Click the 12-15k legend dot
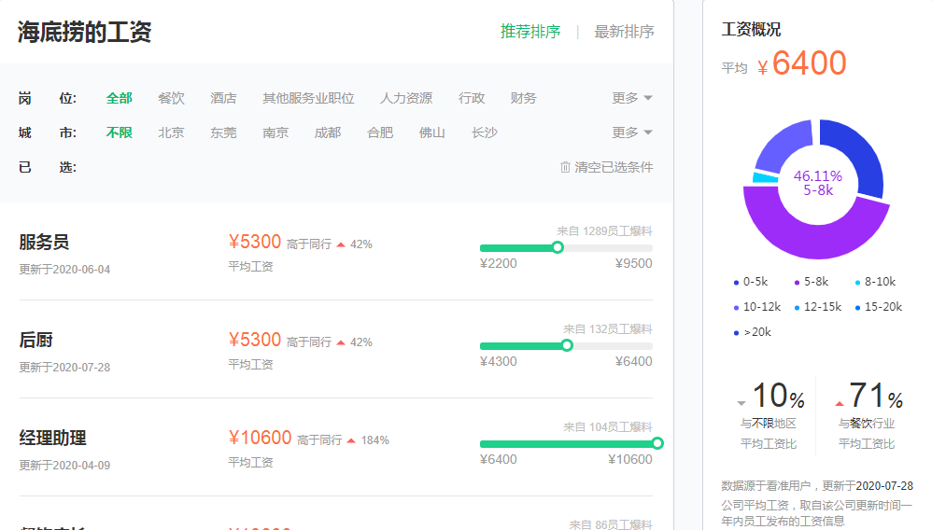 [798, 308]
